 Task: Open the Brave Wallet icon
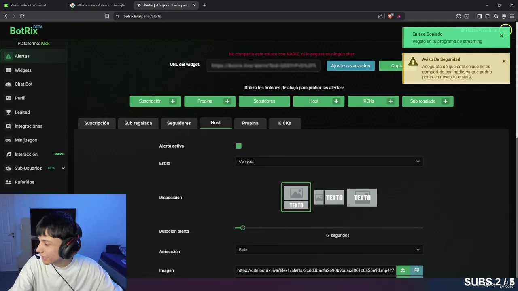488,16
